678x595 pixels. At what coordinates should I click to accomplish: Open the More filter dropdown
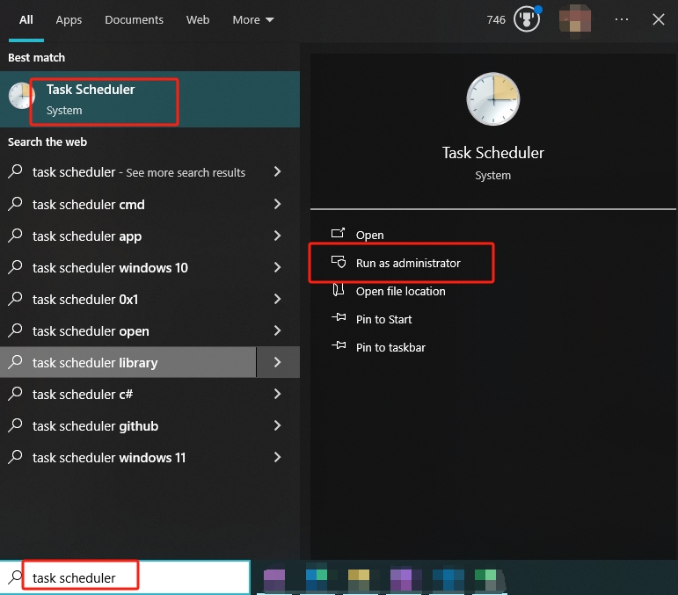[x=253, y=20]
